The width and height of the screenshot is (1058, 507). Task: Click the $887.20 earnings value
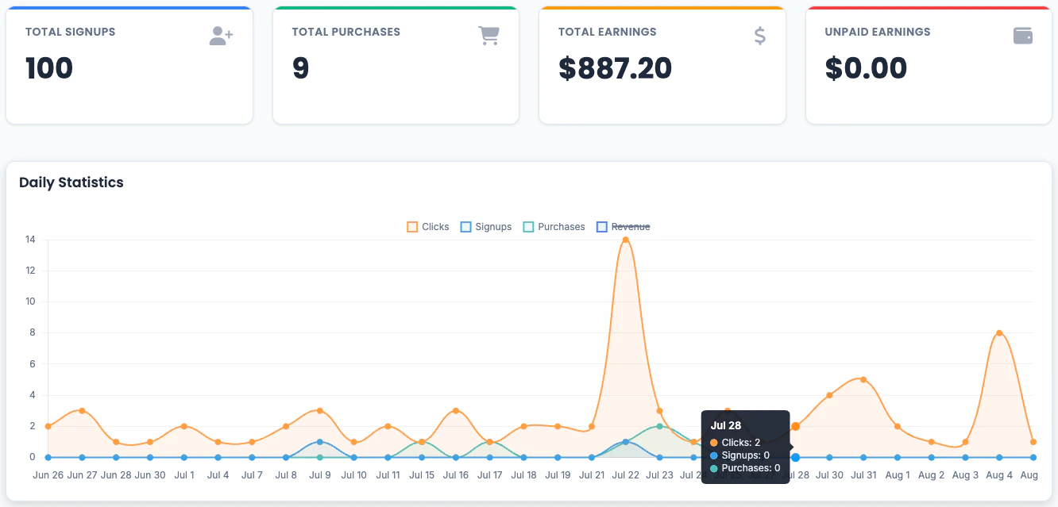click(615, 68)
